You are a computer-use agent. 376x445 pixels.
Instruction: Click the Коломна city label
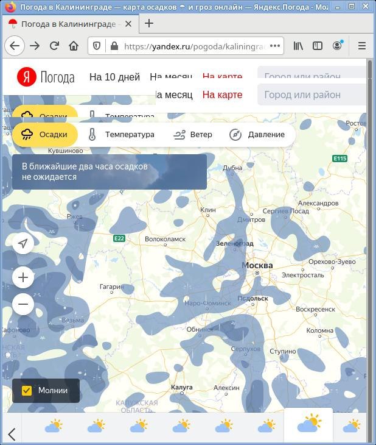[x=319, y=330]
